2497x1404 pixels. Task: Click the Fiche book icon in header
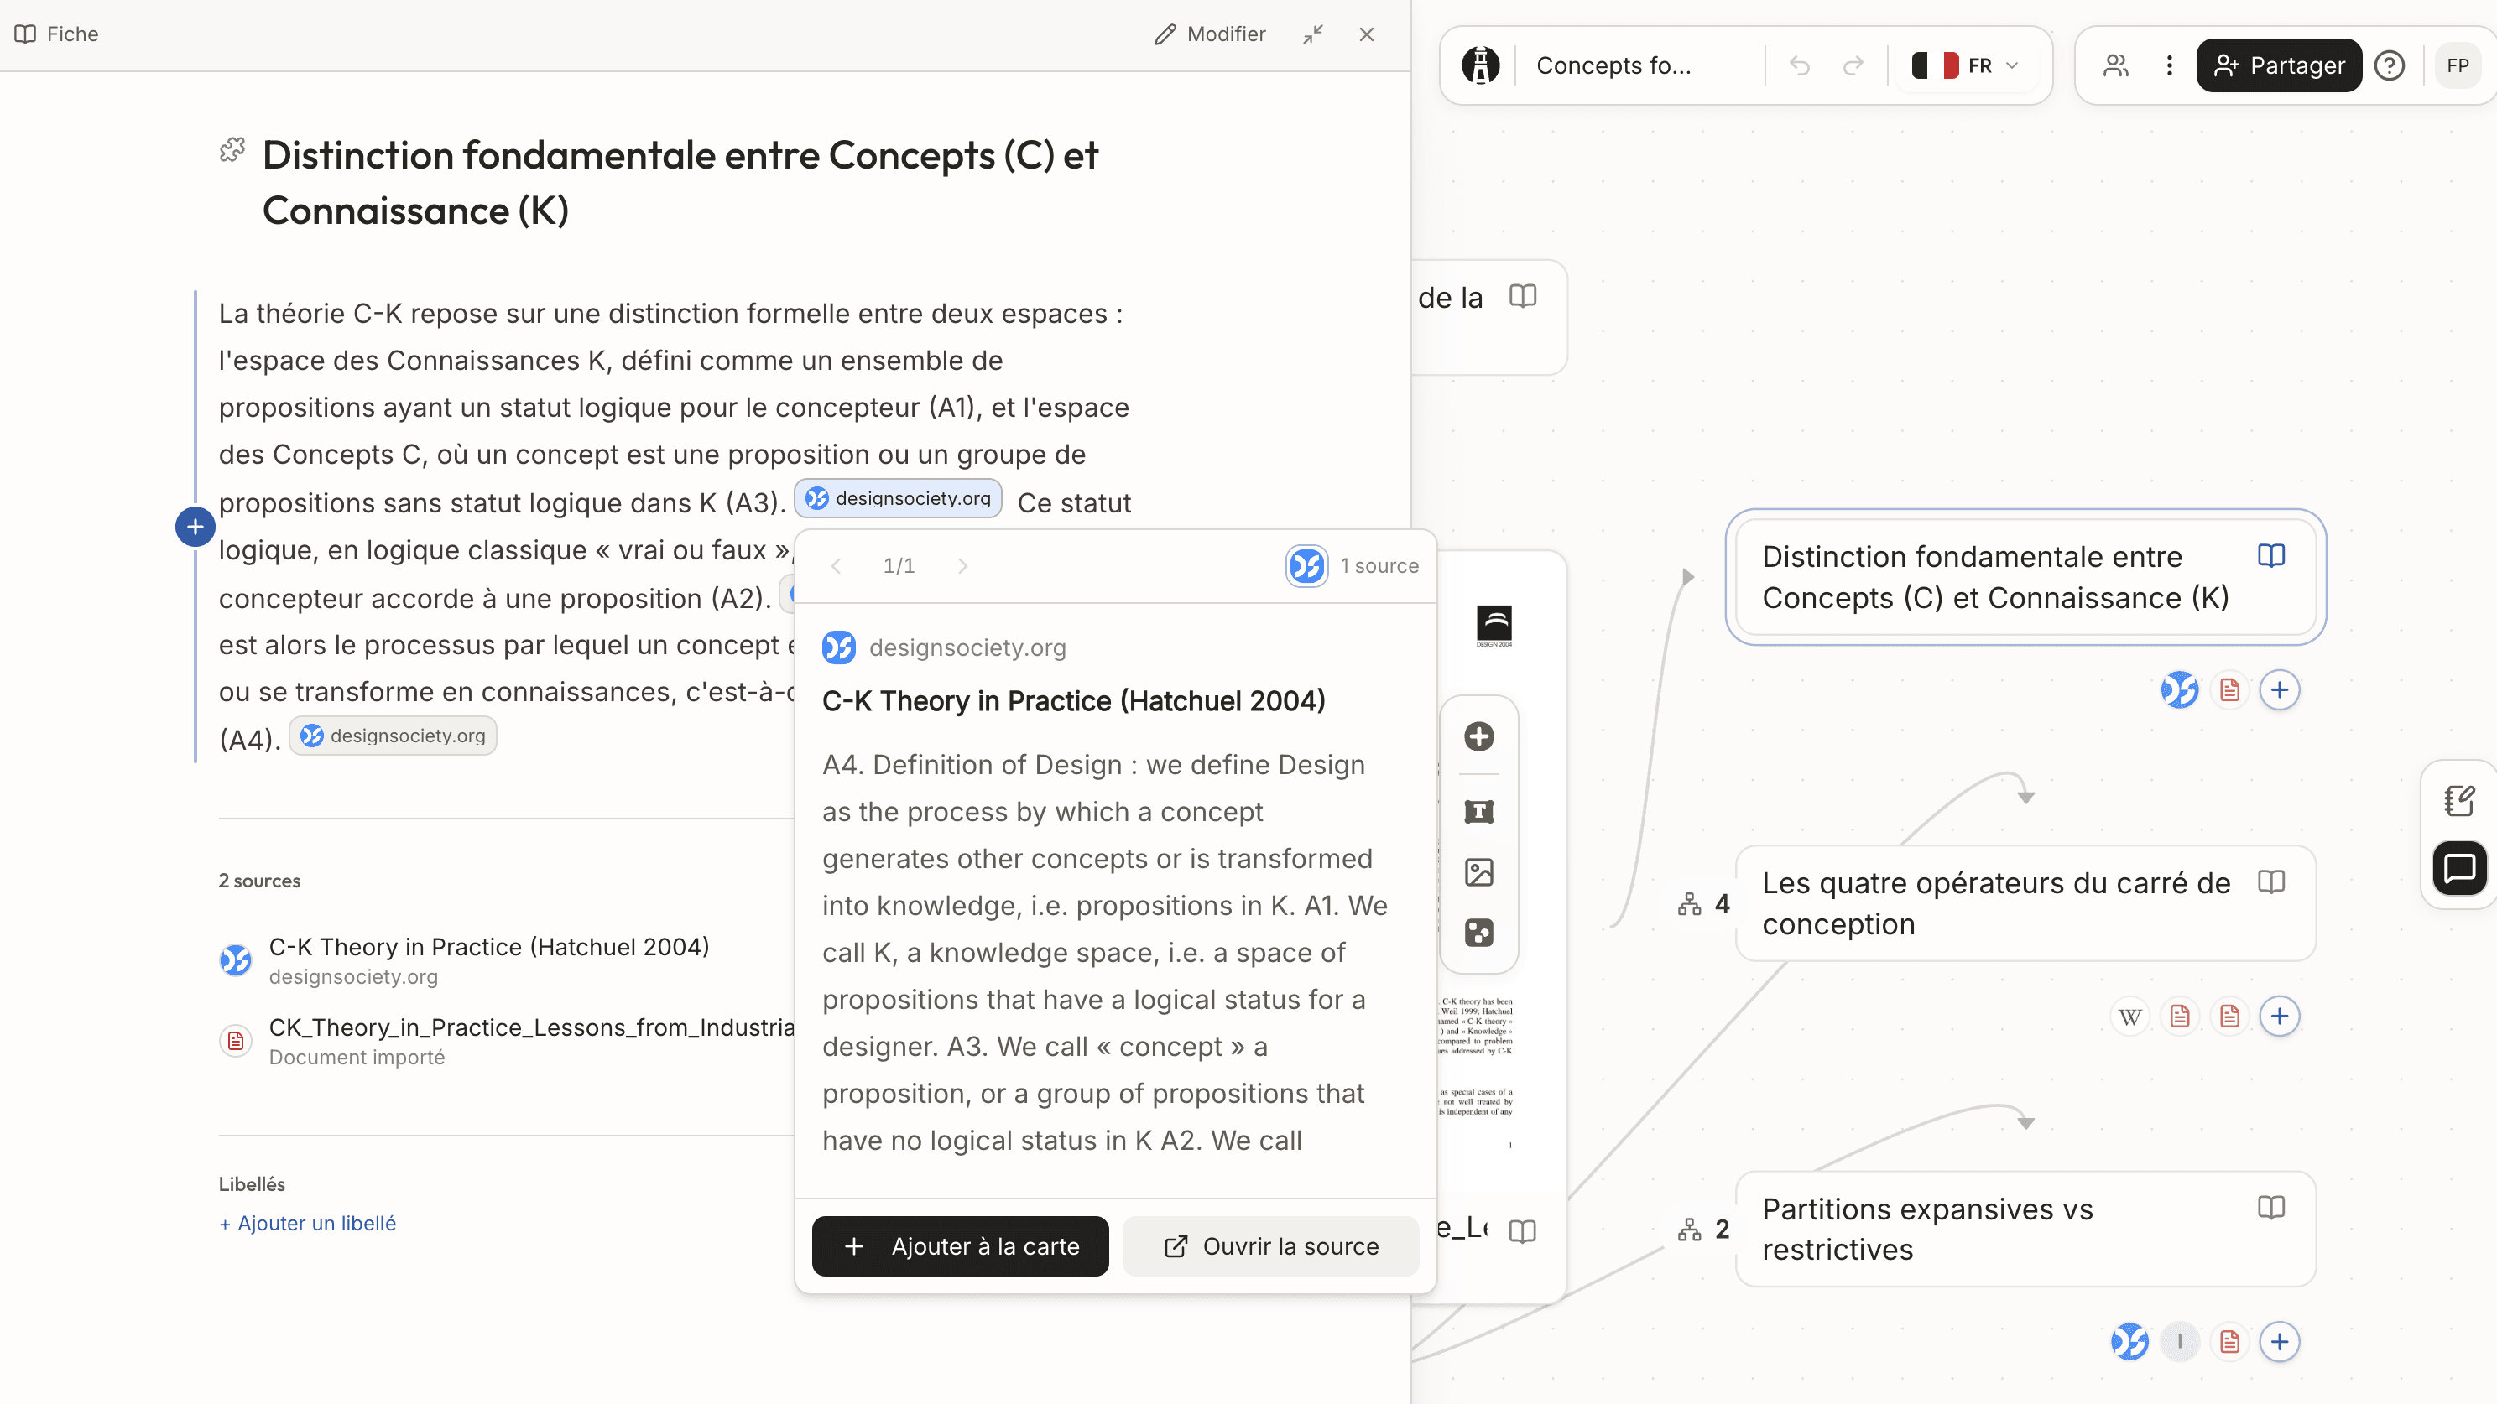(25, 34)
